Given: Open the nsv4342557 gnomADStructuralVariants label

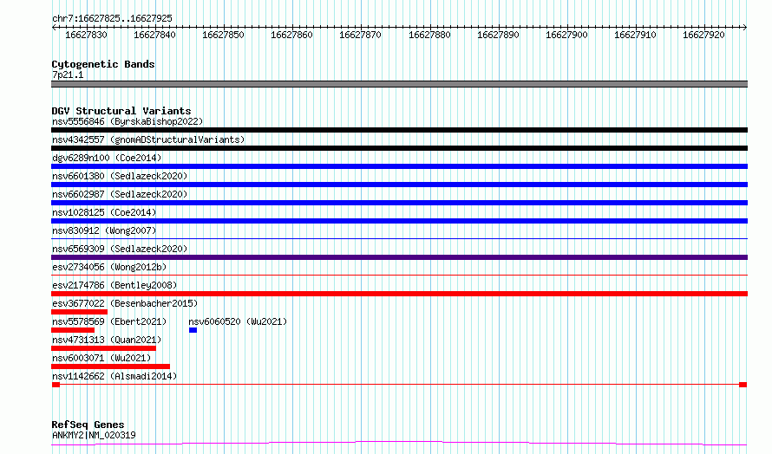Looking at the screenshot, I should click(x=148, y=139).
